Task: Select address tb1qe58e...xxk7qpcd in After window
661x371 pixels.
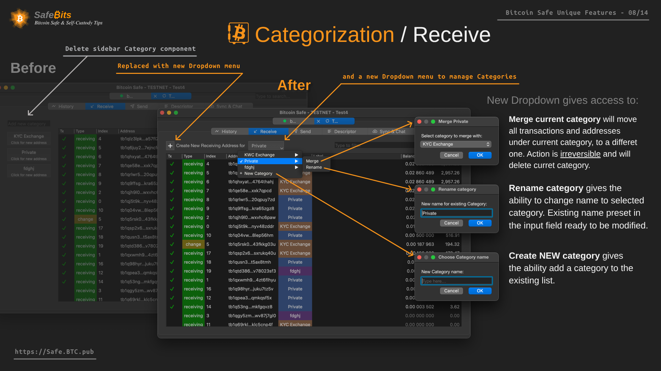Action: (x=250, y=191)
